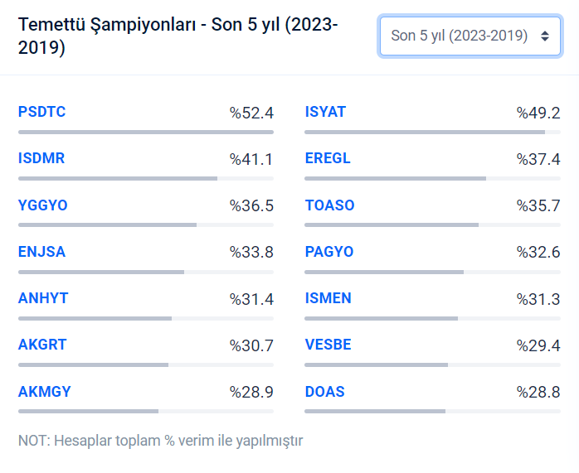Open the DOAS ticker link

point(324,392)
